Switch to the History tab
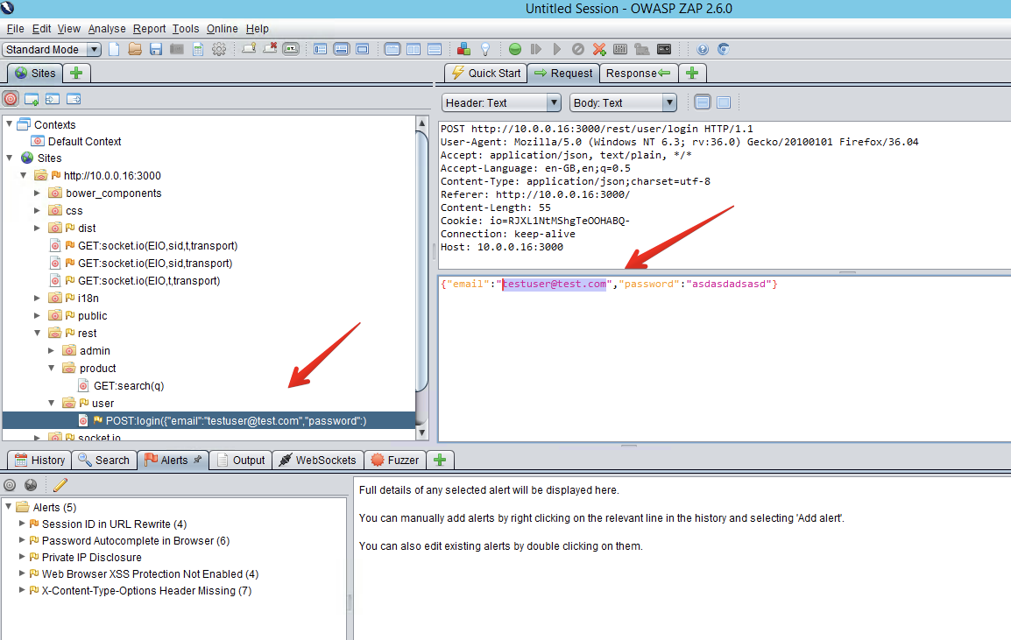The height and width of the screenshot is (640, 1011). 39,460
